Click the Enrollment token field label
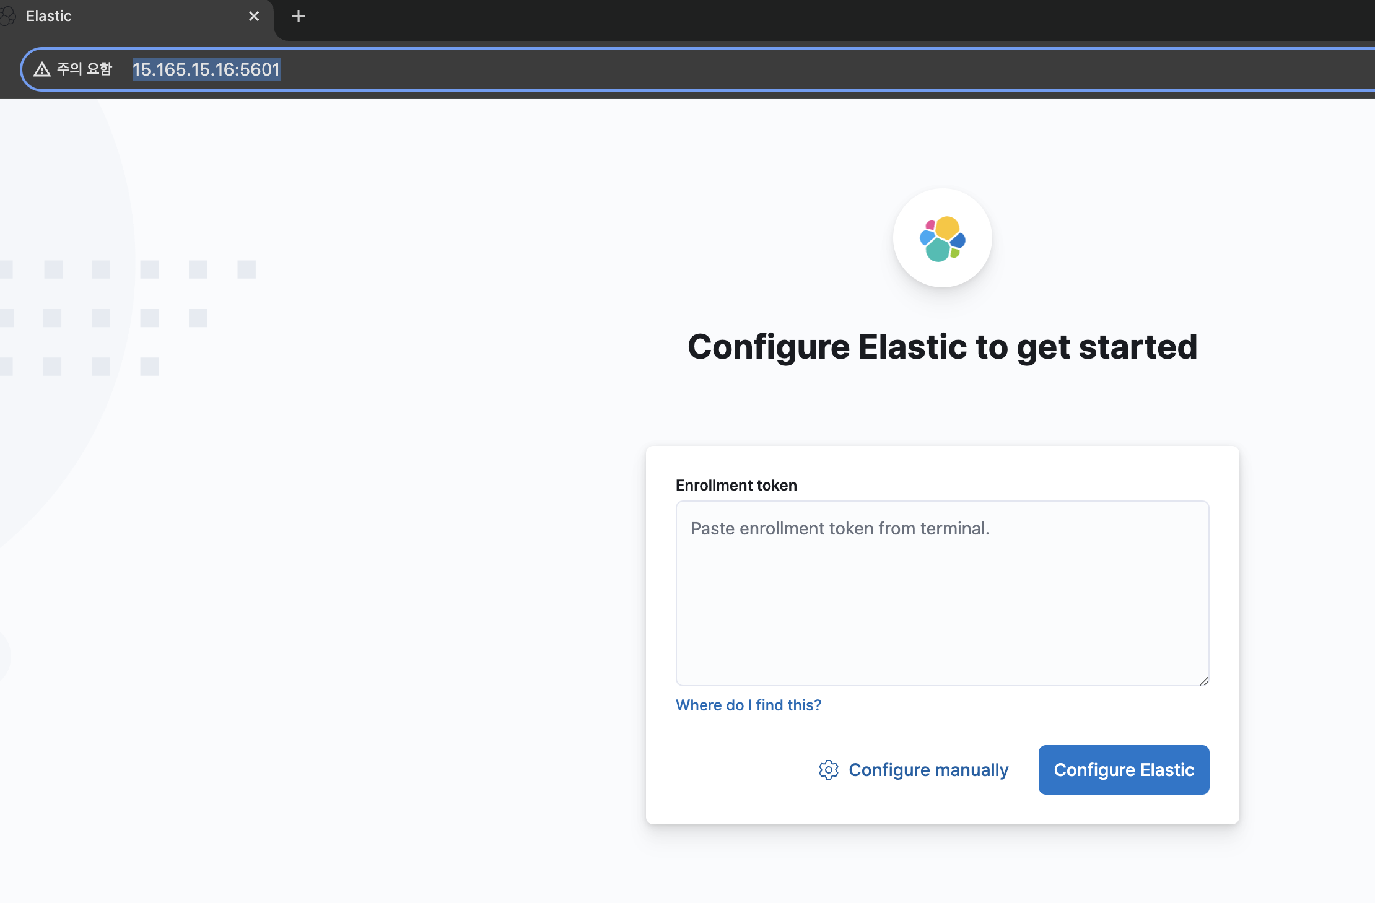The width and height of the screenshot is (1375, 903). coord(736,485)
